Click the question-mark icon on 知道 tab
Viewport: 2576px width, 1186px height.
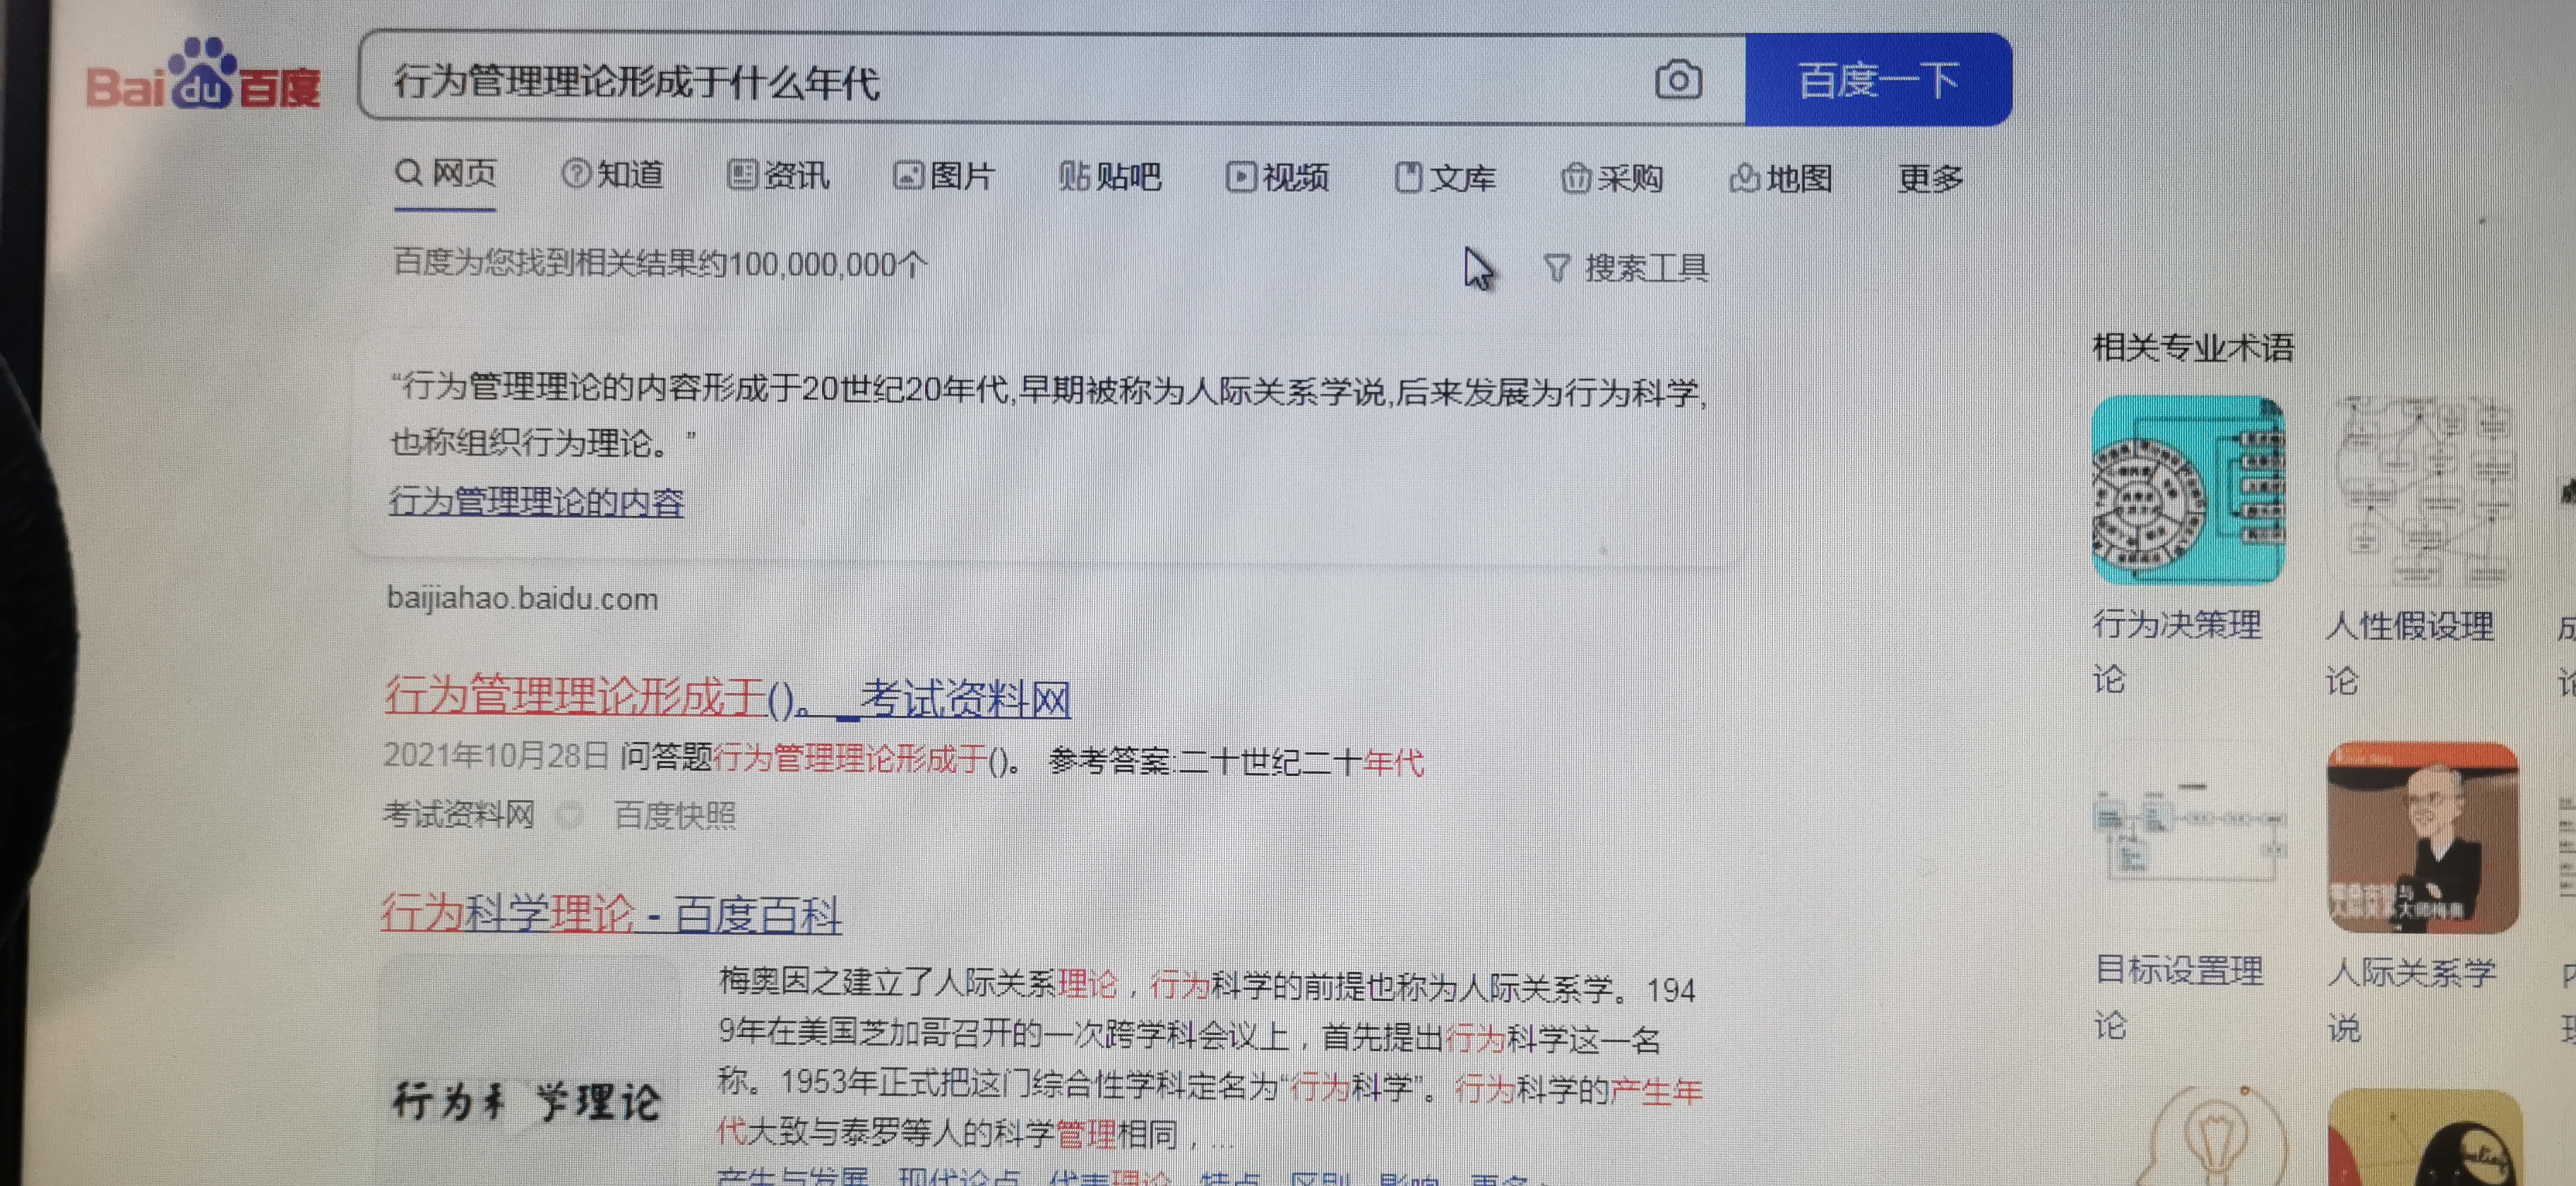(x=575, y=173)
